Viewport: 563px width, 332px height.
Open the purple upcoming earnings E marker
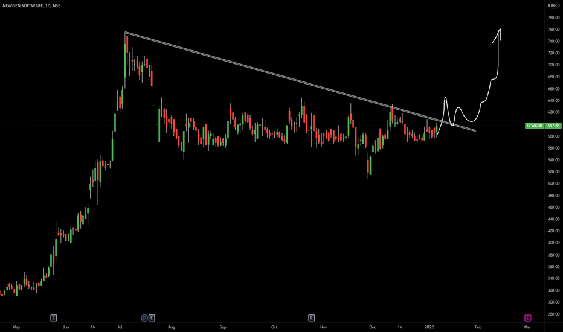527,318
